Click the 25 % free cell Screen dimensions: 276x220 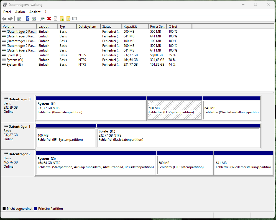pos(172,55)
